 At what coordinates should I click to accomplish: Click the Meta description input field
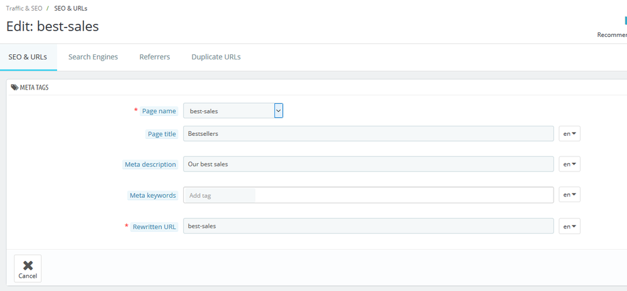tap(368, 164)
